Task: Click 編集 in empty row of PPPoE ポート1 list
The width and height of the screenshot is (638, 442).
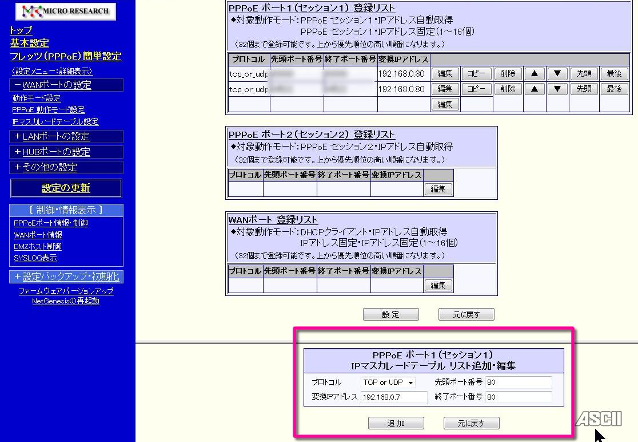Action: 445,104
